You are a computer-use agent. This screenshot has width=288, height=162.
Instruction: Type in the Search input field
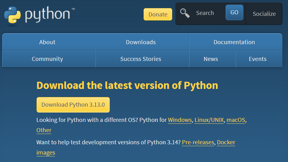(207, 13)
